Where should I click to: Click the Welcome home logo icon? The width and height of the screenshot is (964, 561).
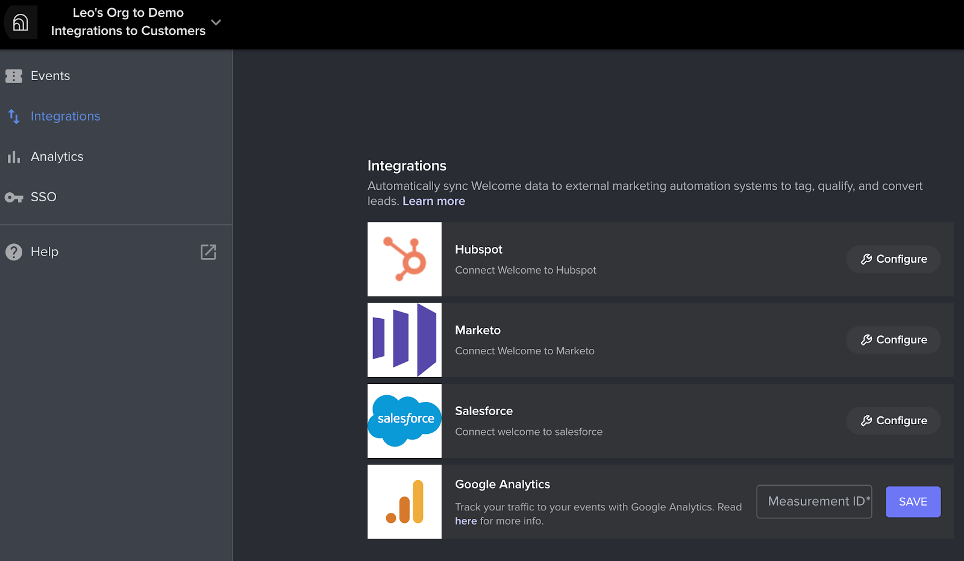20,22
